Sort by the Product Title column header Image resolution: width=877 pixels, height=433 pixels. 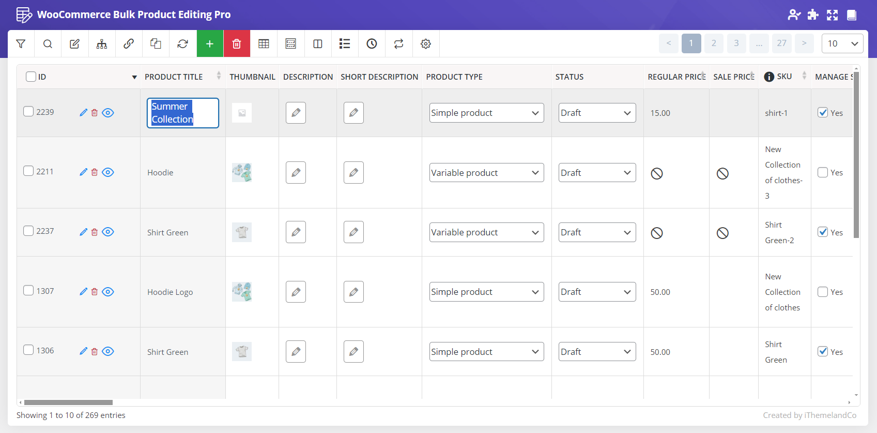pyautogui.click(x=174, y=77)
